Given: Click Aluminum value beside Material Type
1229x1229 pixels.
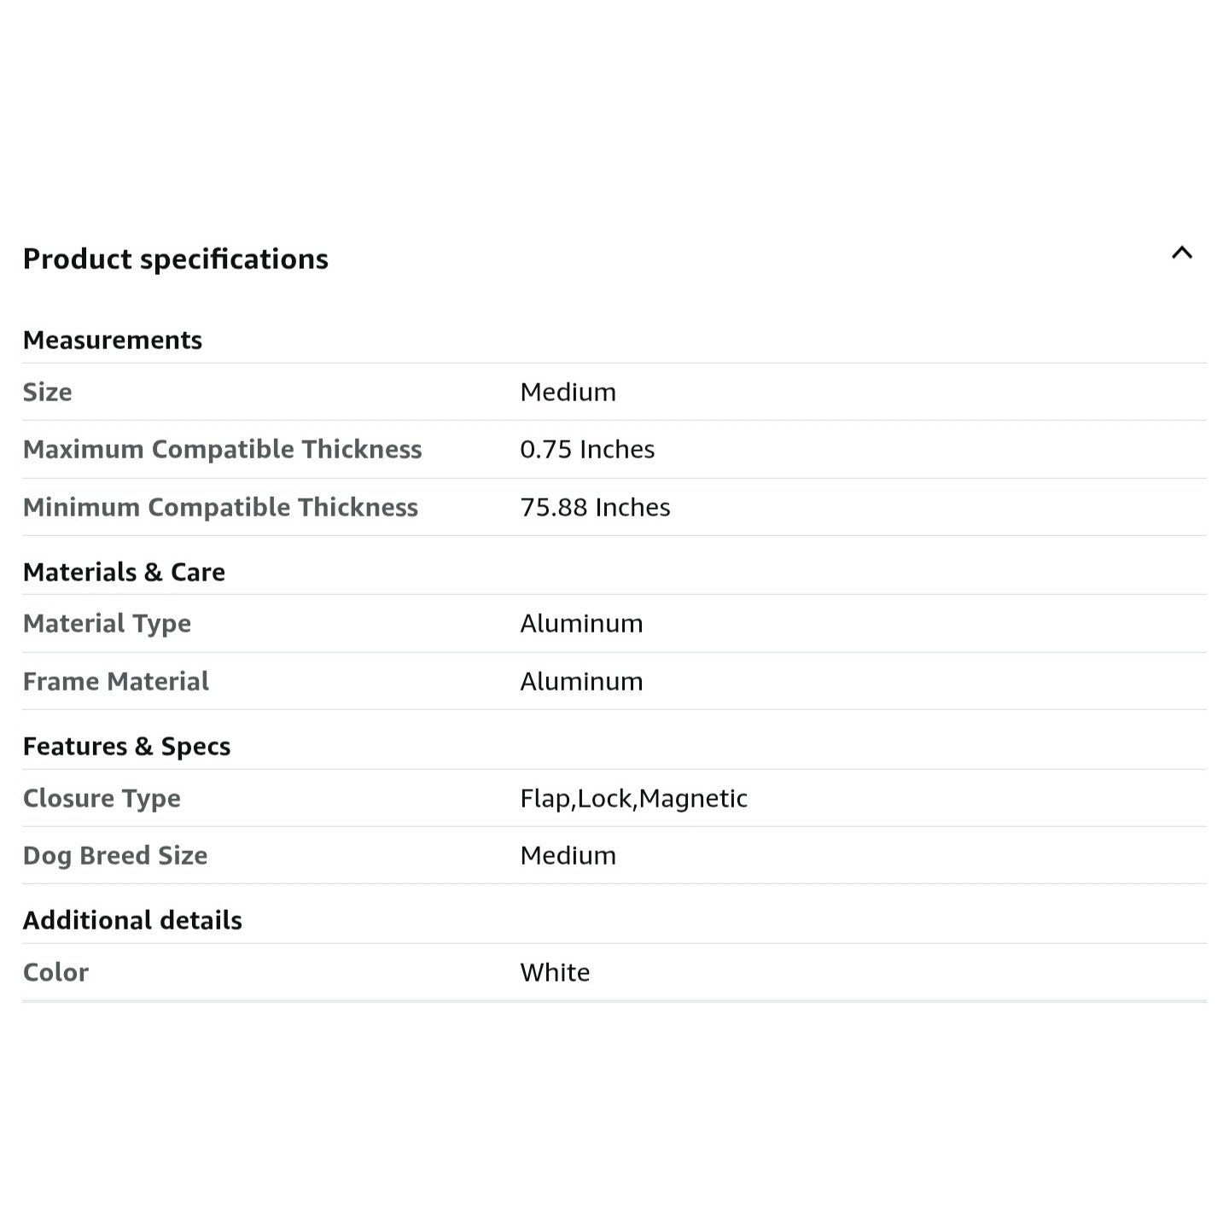Looking at the screenshot, I should (x=580, y=623).
